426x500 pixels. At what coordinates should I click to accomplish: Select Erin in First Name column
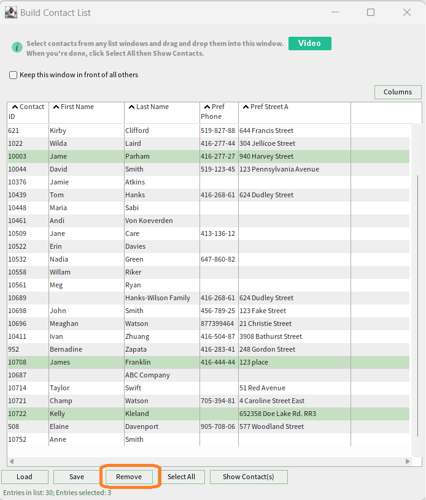click(x=86, y=246)
